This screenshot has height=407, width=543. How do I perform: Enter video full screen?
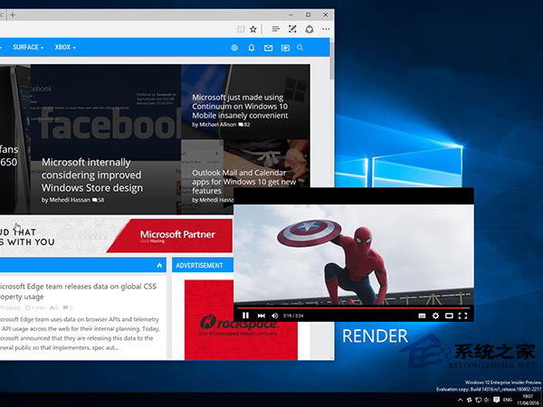tap(462, 316)
